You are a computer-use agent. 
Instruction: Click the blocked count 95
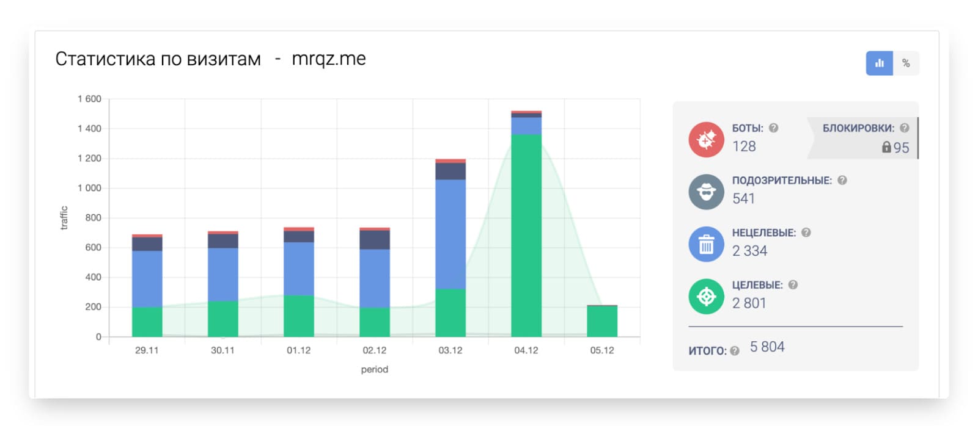click(901, 148)
